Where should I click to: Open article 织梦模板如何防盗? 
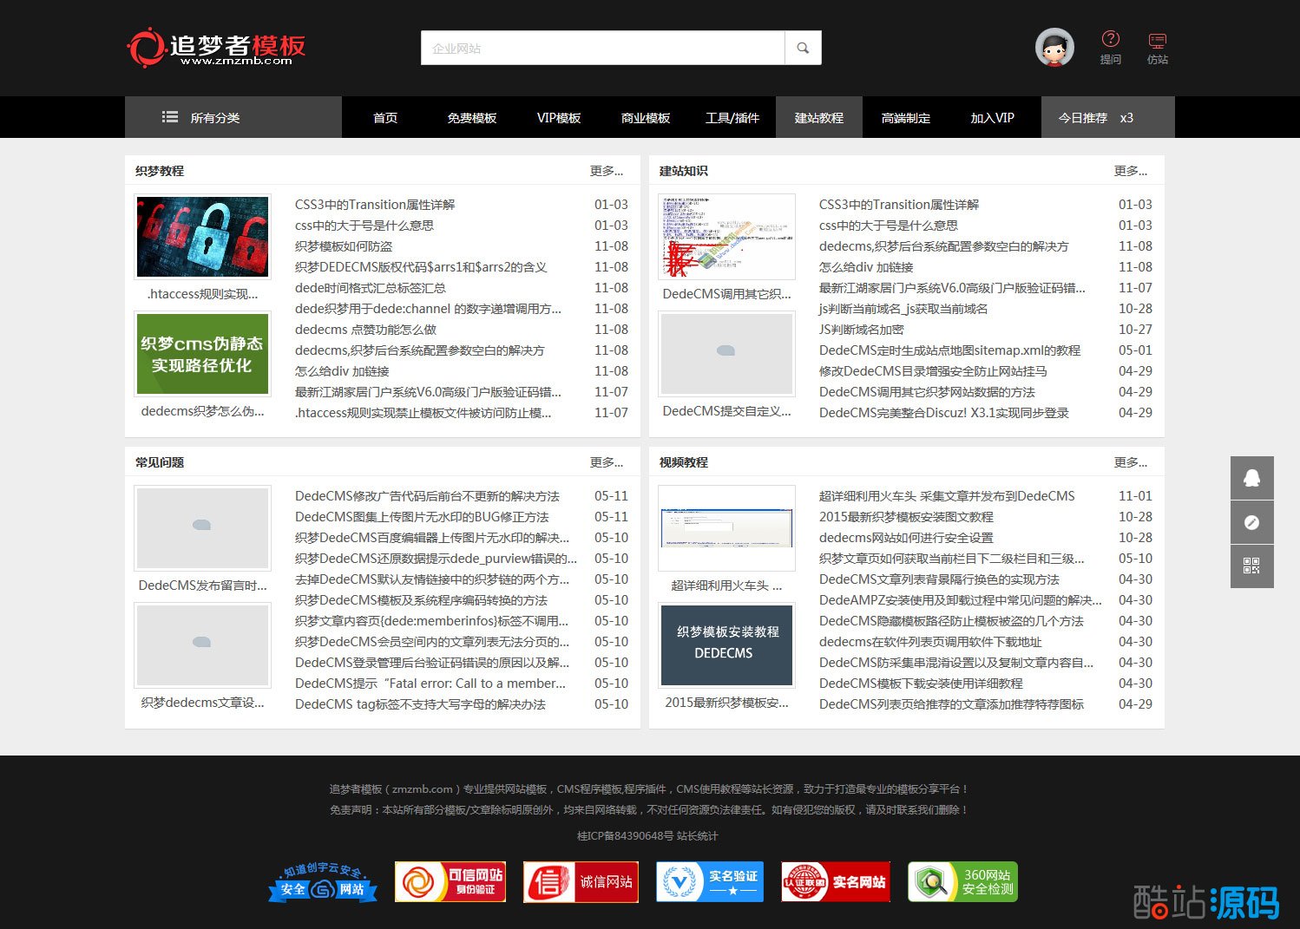[344, 246]
